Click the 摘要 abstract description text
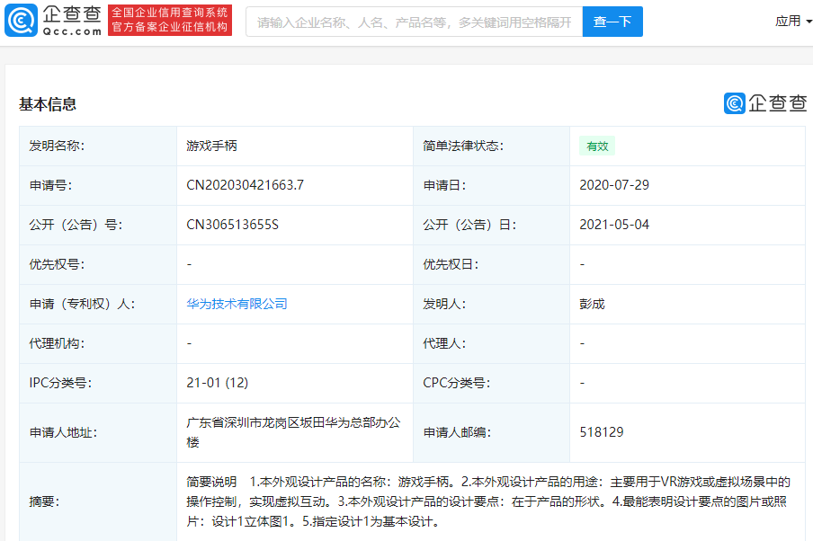This screenshot has height=541, width=813. click(x=488, y=501)
